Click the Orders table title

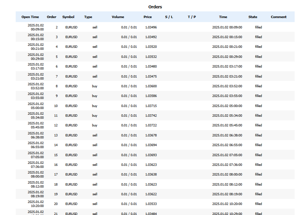(x=155, y=7)
